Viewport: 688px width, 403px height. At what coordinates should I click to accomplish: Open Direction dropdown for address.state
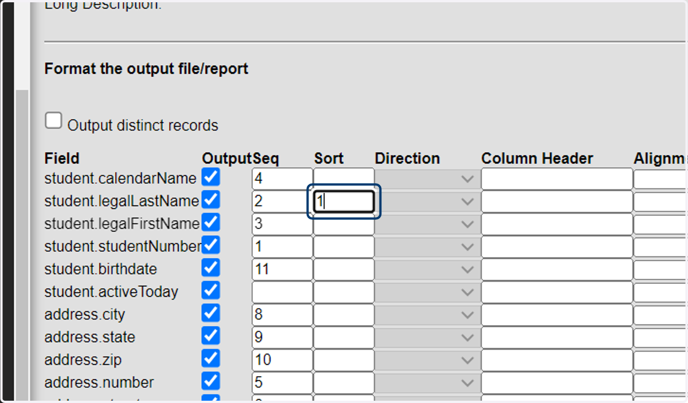pos(427,338)
